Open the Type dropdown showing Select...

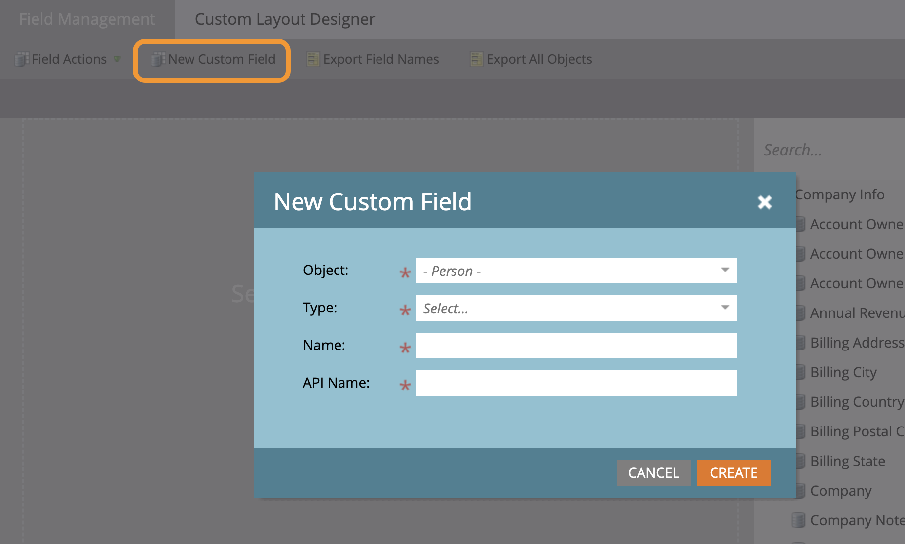point(576,308)
